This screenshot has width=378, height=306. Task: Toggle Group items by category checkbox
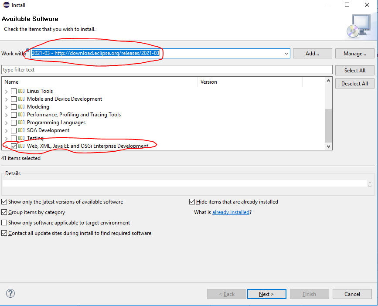(4, 212)
